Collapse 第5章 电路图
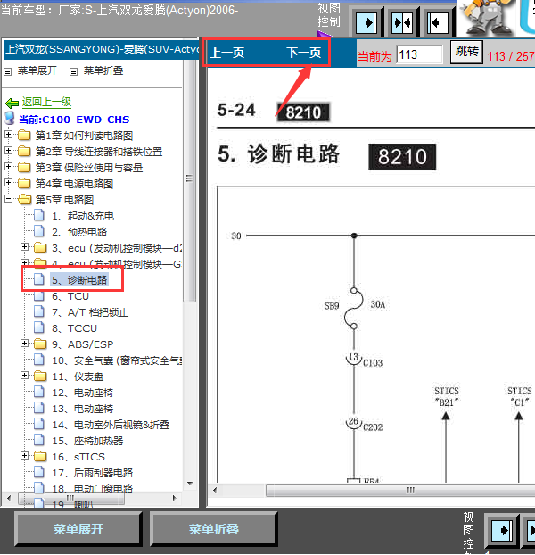 [9, 199]
